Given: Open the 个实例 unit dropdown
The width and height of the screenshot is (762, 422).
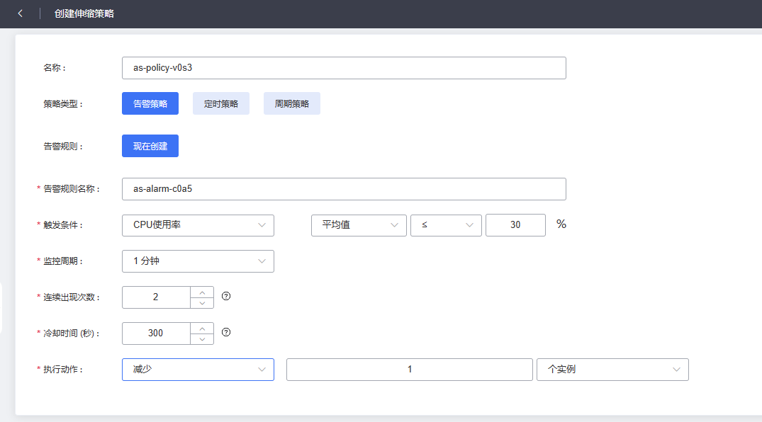Looking at the screenshot, I should 612,370.
